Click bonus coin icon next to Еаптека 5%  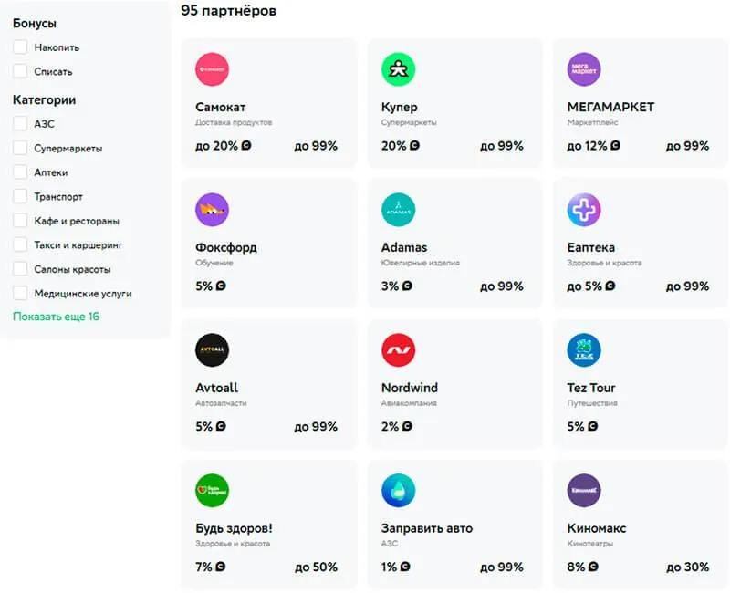[610, 286]
